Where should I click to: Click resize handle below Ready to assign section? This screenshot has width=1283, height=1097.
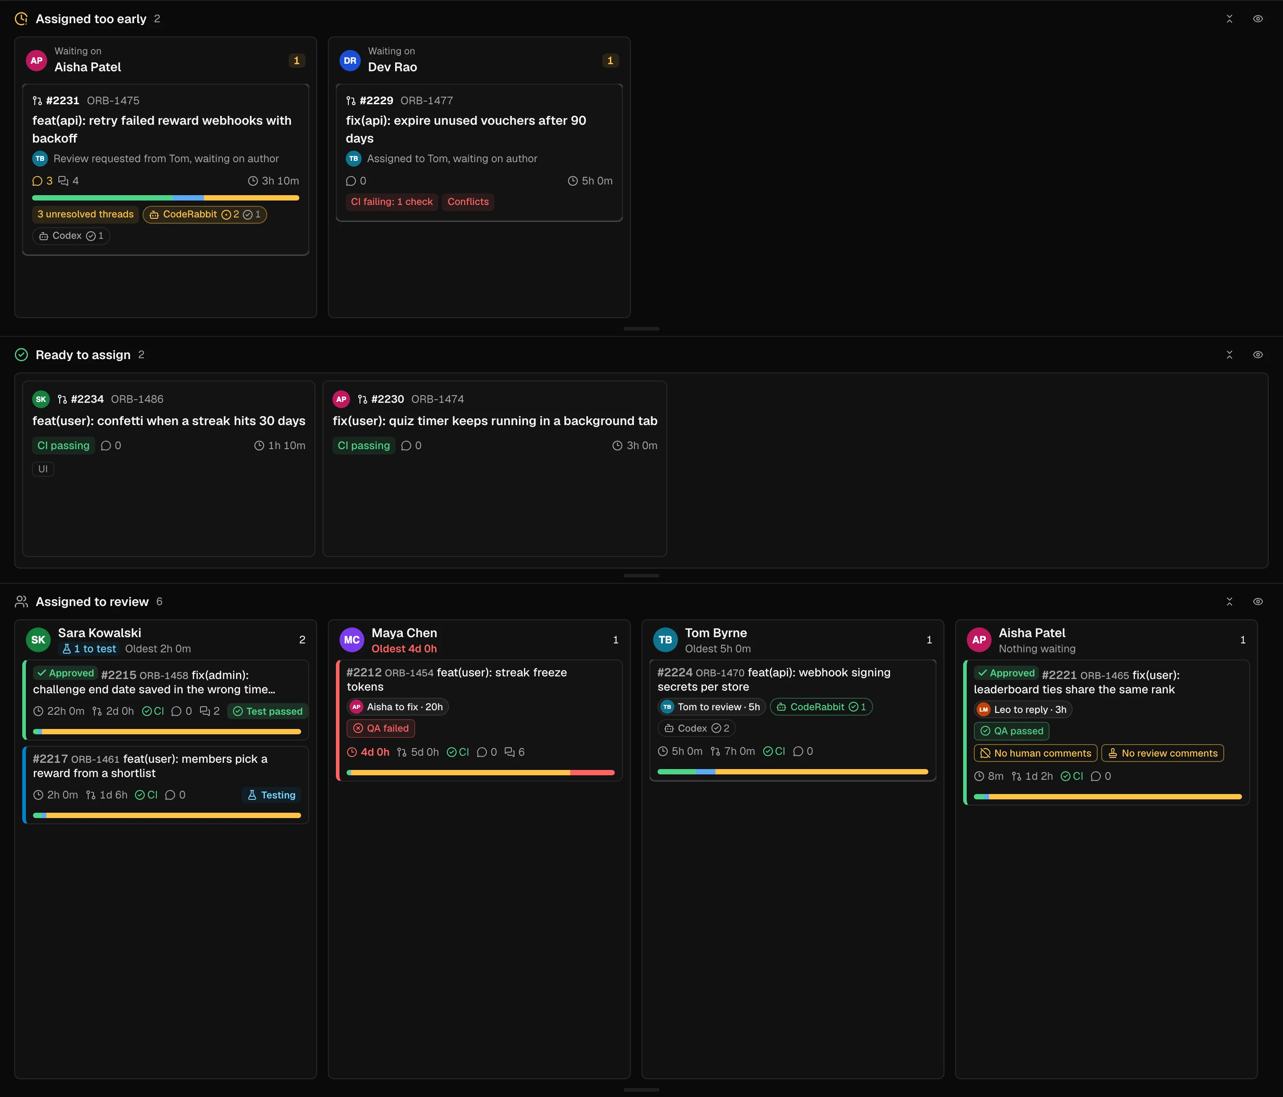(641, 575)
